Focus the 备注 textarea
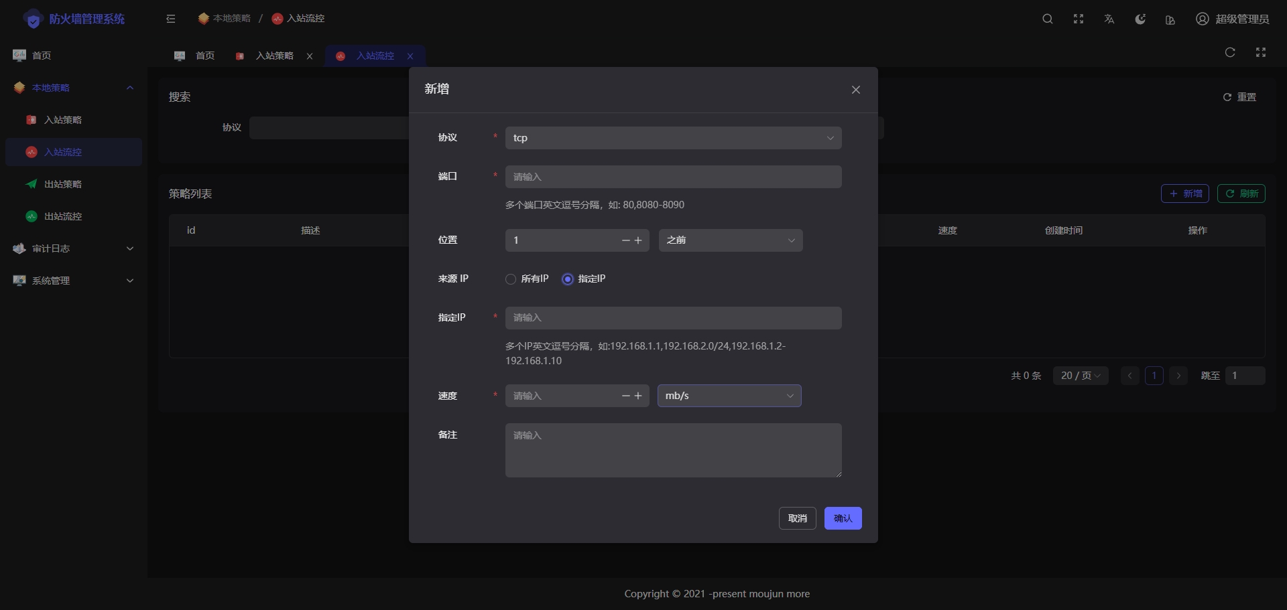The image size is (1287, 610). pos(674,450)
